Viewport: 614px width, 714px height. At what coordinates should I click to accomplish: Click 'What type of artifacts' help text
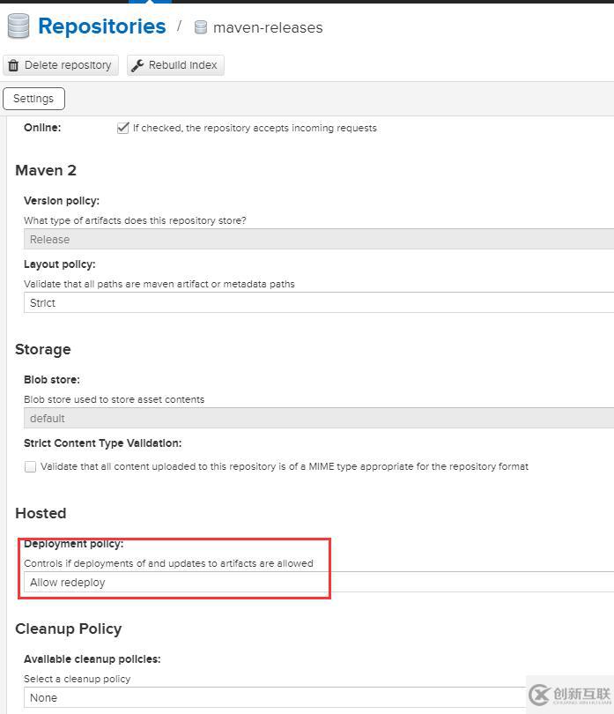point(135,220)
